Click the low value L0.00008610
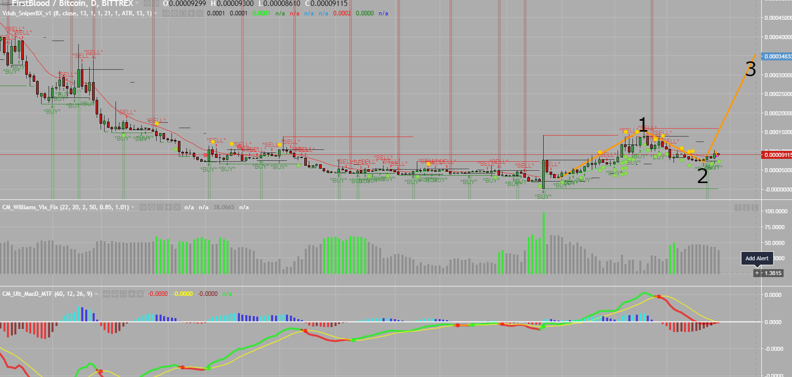 pos(279,3)
